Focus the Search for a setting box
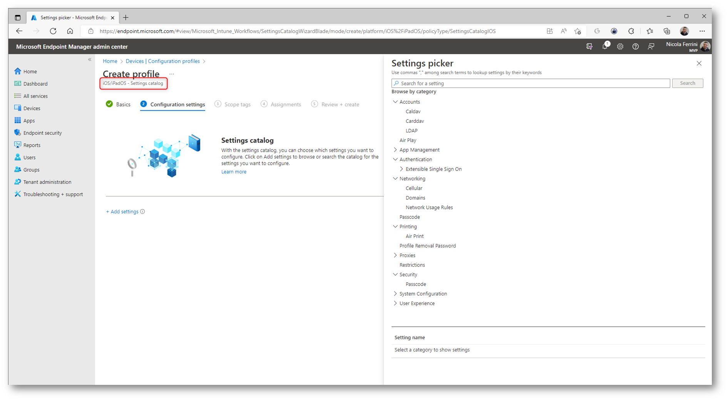The height and width of the screenshot is (401, 728). [x=531, y=83]
